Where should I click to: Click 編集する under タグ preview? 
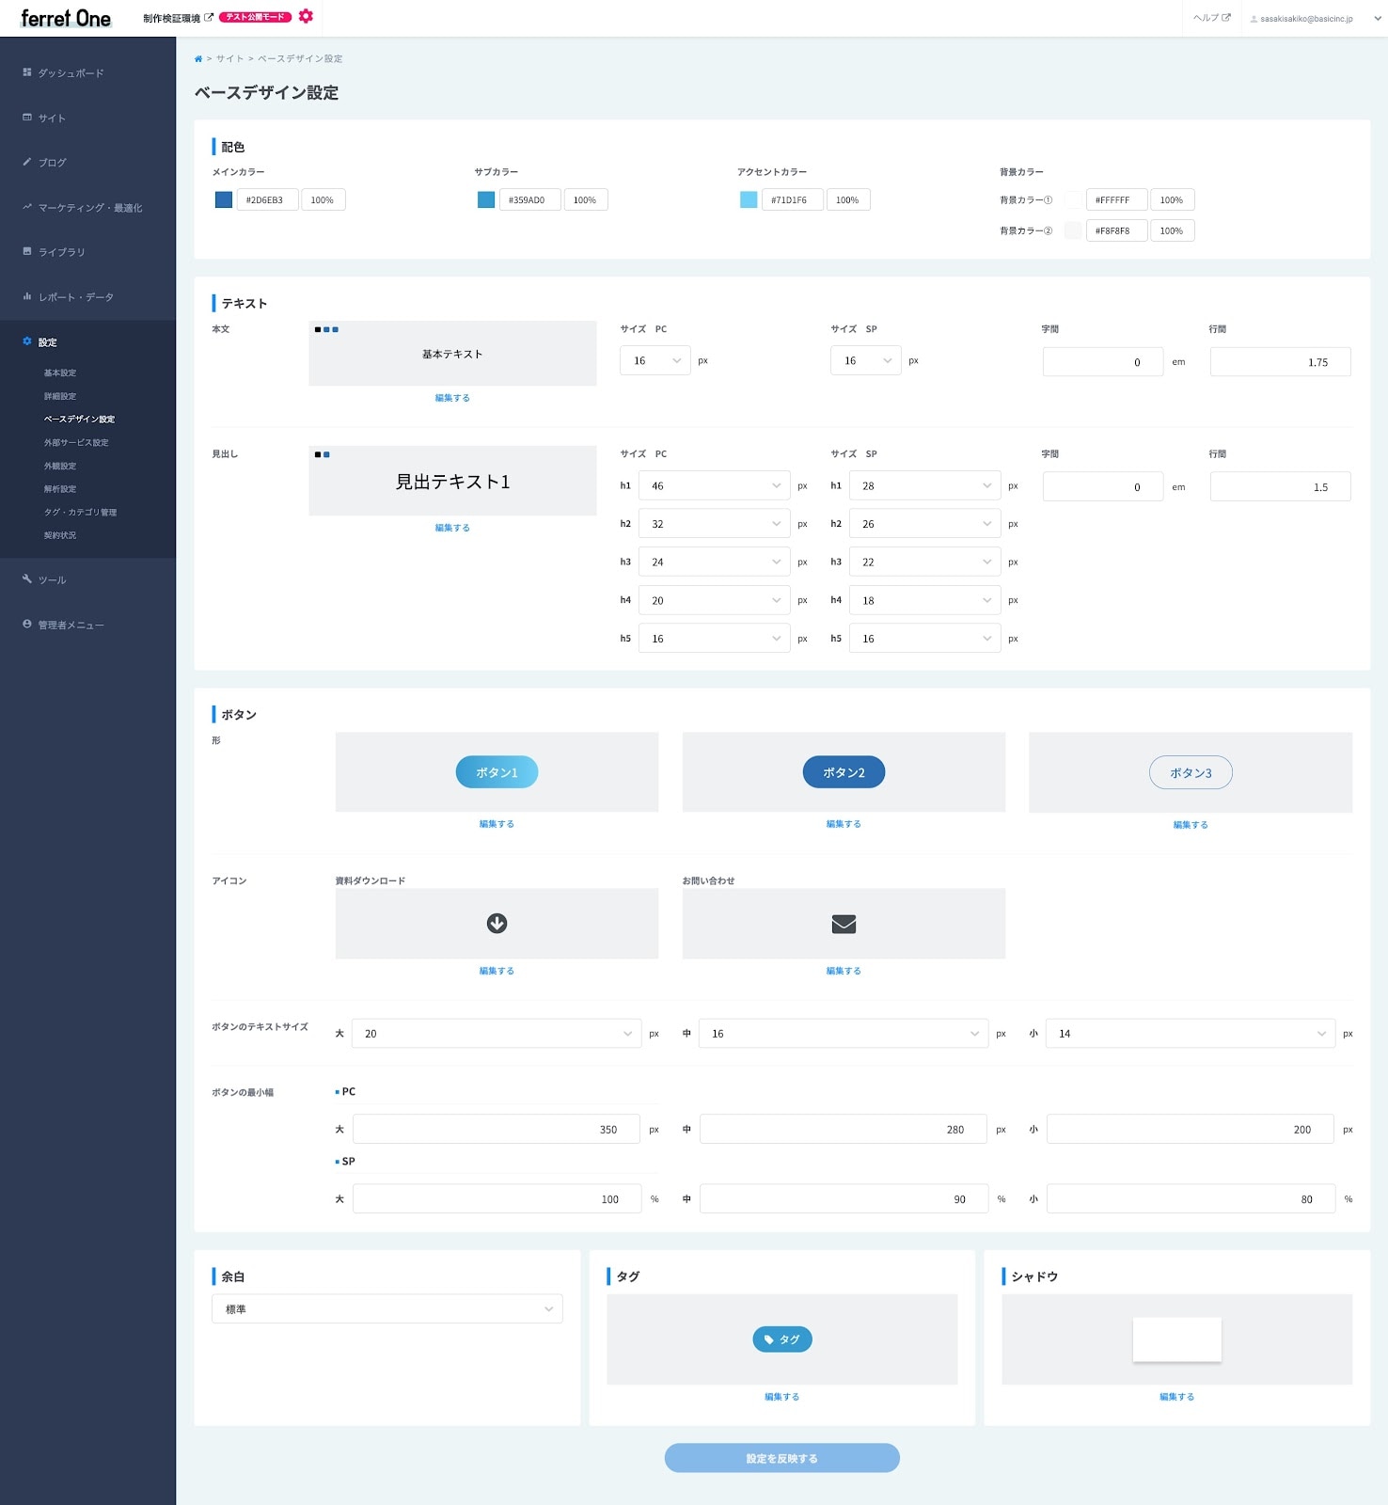click(x=781, y=1398)
